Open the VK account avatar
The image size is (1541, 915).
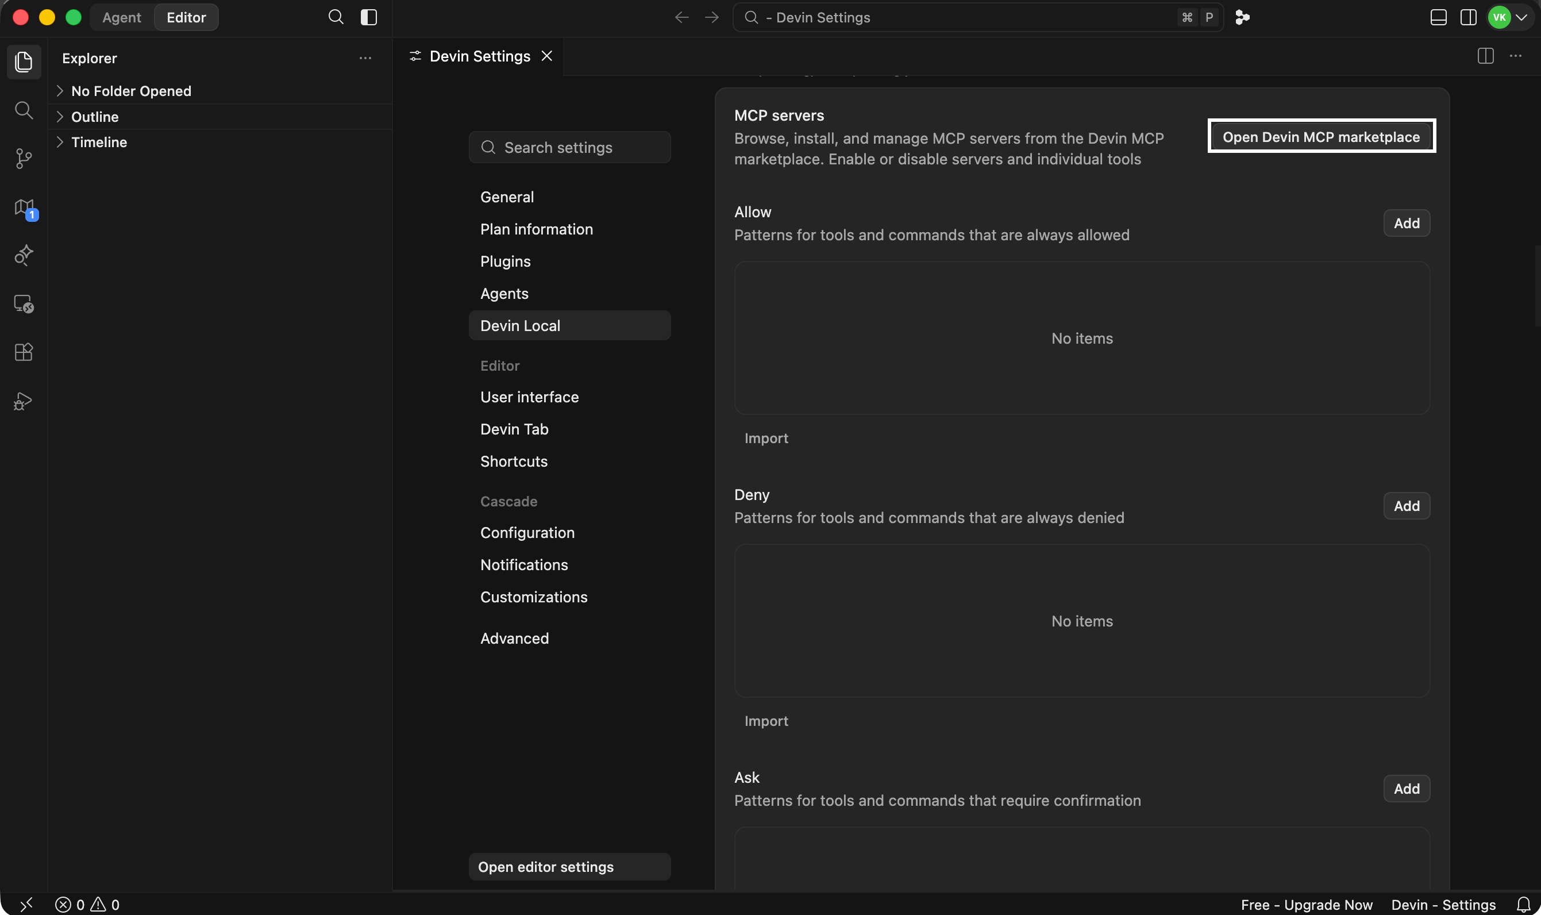pos(1499,17)
